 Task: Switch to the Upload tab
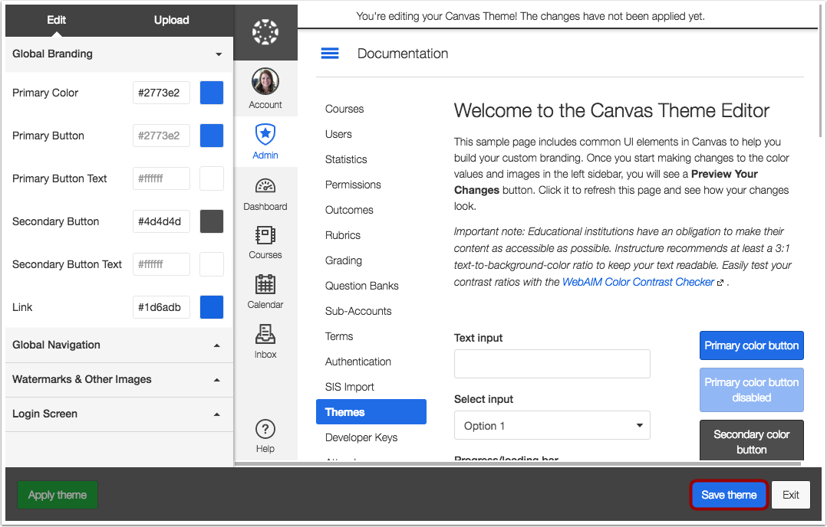(x=171, y=20)
